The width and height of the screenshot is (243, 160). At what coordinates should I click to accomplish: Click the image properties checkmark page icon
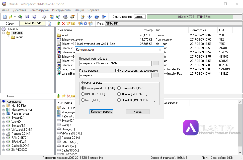(x=50, y=24)
